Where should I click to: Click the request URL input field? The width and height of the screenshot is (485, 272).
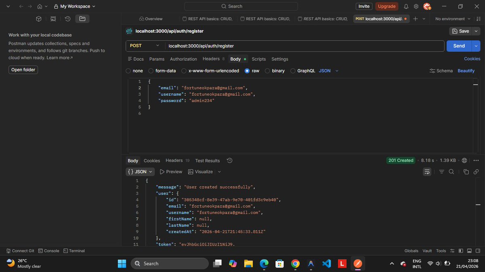click(x=304, y=46)
